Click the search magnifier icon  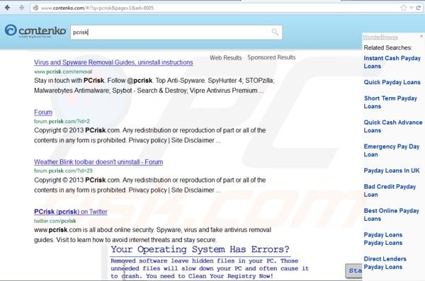[x=275, y=33]
